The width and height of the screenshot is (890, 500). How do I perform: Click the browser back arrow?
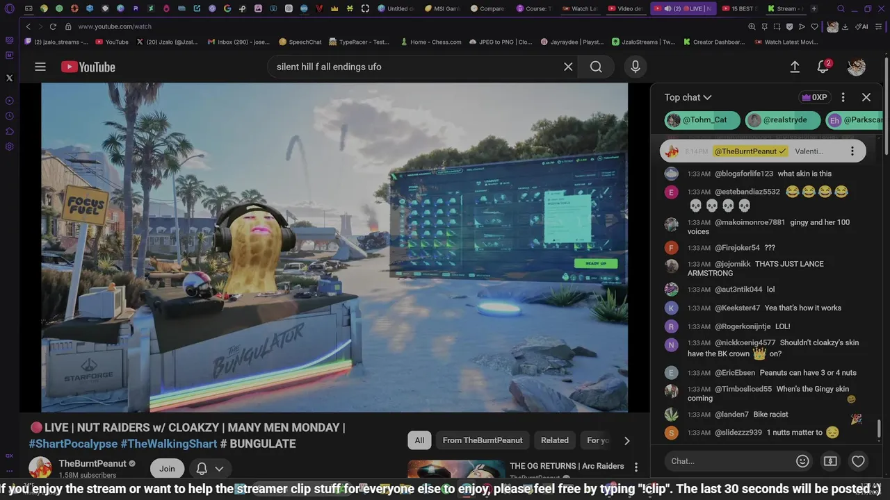(x=28, y=26)
